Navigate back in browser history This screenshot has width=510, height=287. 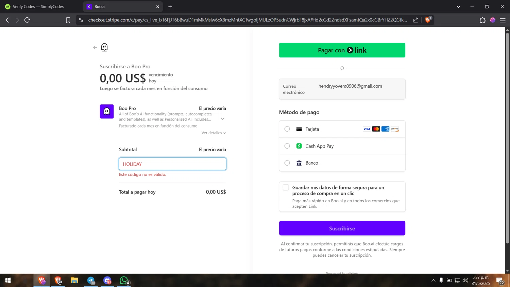[7, 20]
